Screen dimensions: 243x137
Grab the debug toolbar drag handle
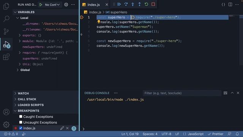[114, 4]
